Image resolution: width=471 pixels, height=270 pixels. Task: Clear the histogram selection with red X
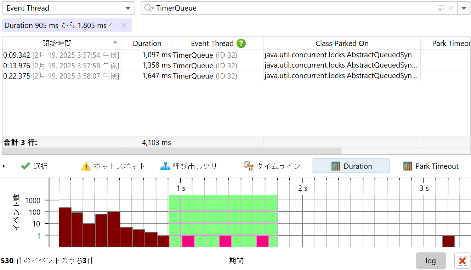tap(462, 261)
